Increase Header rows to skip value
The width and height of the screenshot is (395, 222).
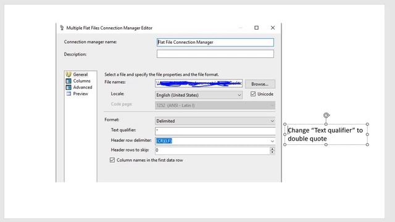(272, 149)
